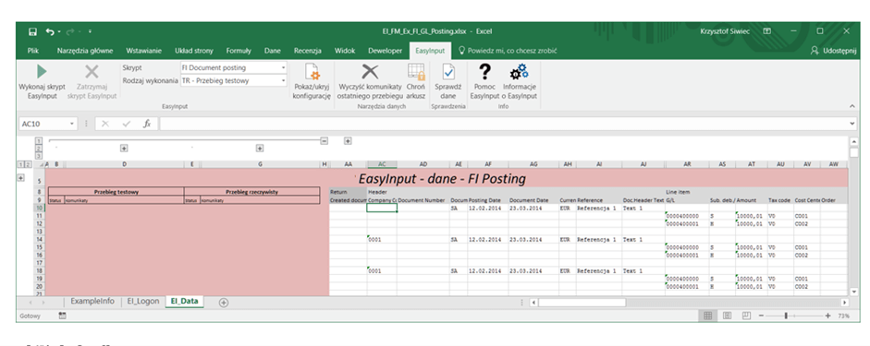Switch to Page Layout view icon
Viewport: 870px width, 346px height.
[x=727, y=315]
